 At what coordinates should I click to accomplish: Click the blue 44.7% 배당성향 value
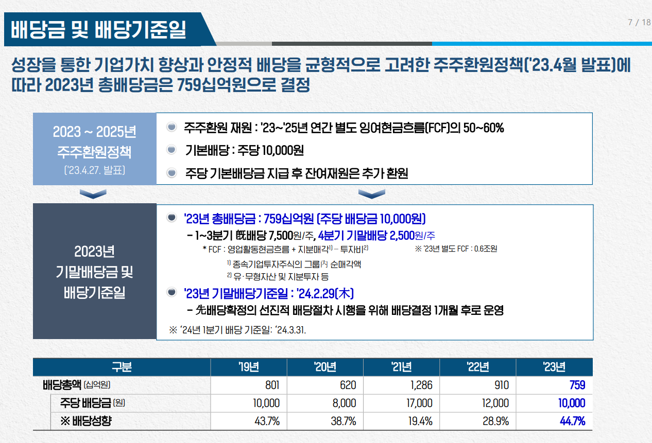[x=572, y=421]
